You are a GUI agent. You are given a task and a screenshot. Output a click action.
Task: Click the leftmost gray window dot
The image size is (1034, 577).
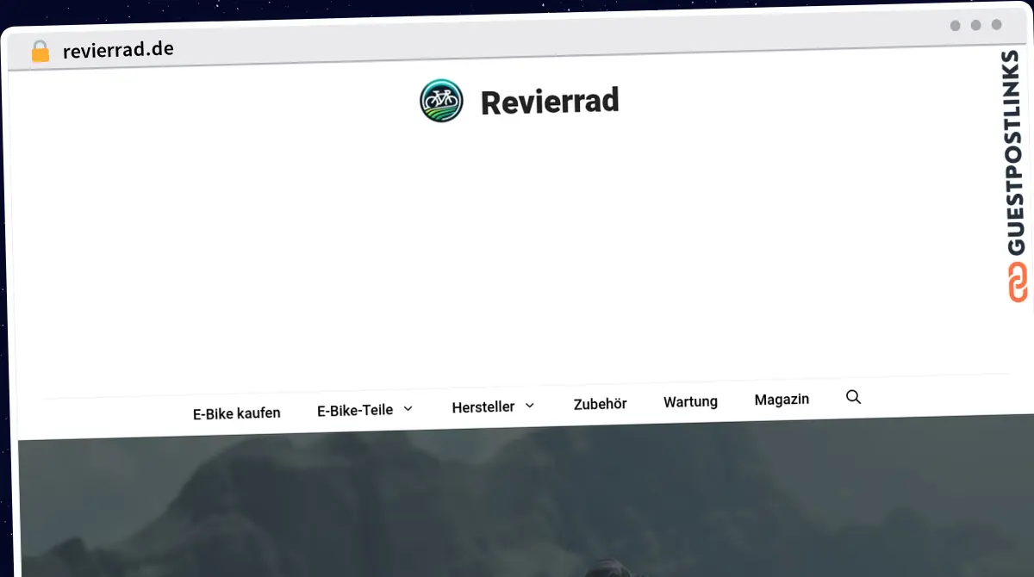[x=955, y=26]
